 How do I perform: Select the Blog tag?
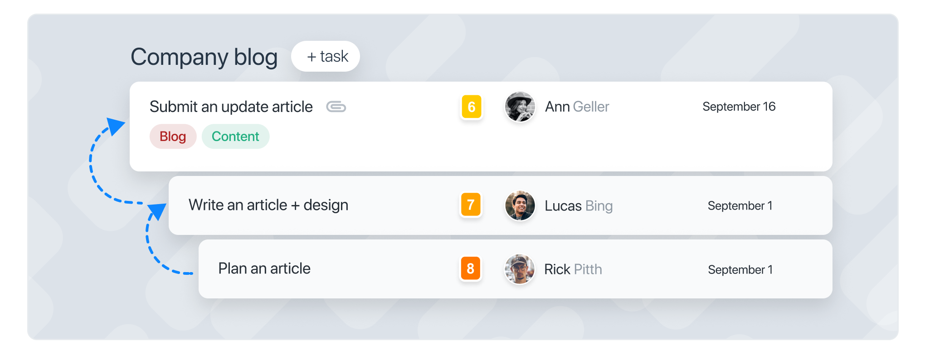pos(173,136)
